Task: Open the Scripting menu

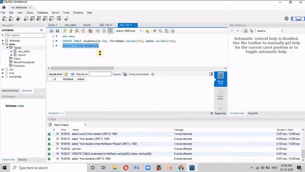Action: click(78, 13)
